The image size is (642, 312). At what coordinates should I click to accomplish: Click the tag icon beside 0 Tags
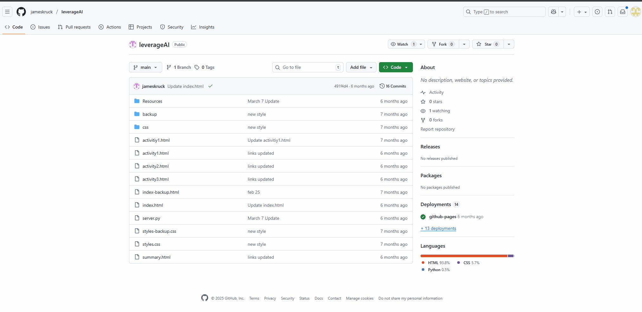197,67
